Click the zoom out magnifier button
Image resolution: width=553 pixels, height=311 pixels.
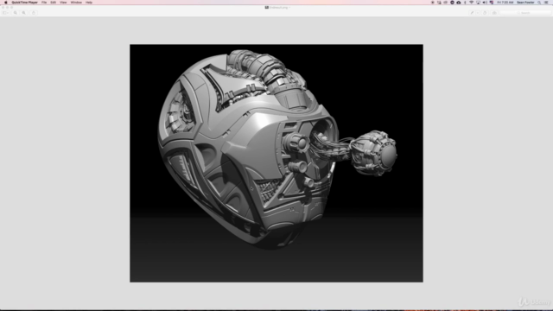click(16, 13)
